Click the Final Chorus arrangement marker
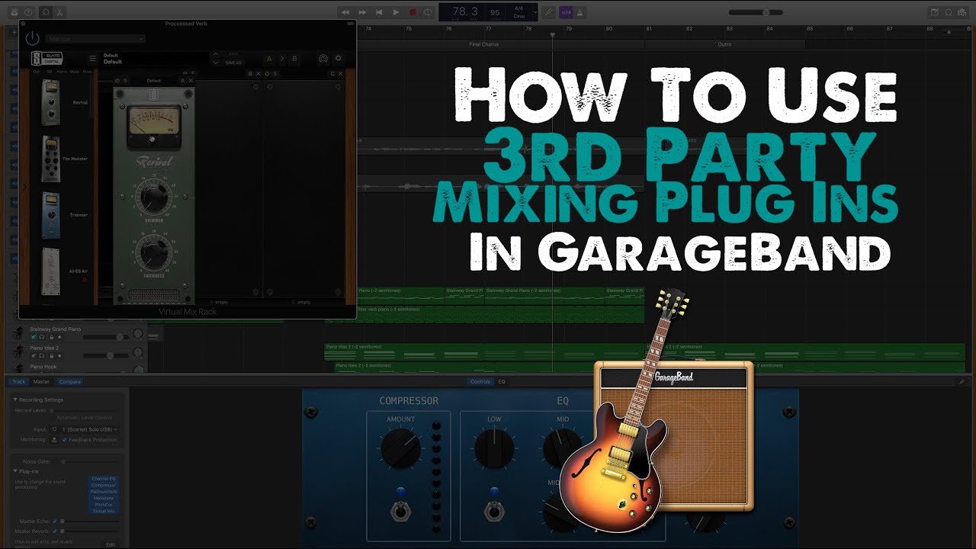This screenshot has height=549, width=976. 483,44
